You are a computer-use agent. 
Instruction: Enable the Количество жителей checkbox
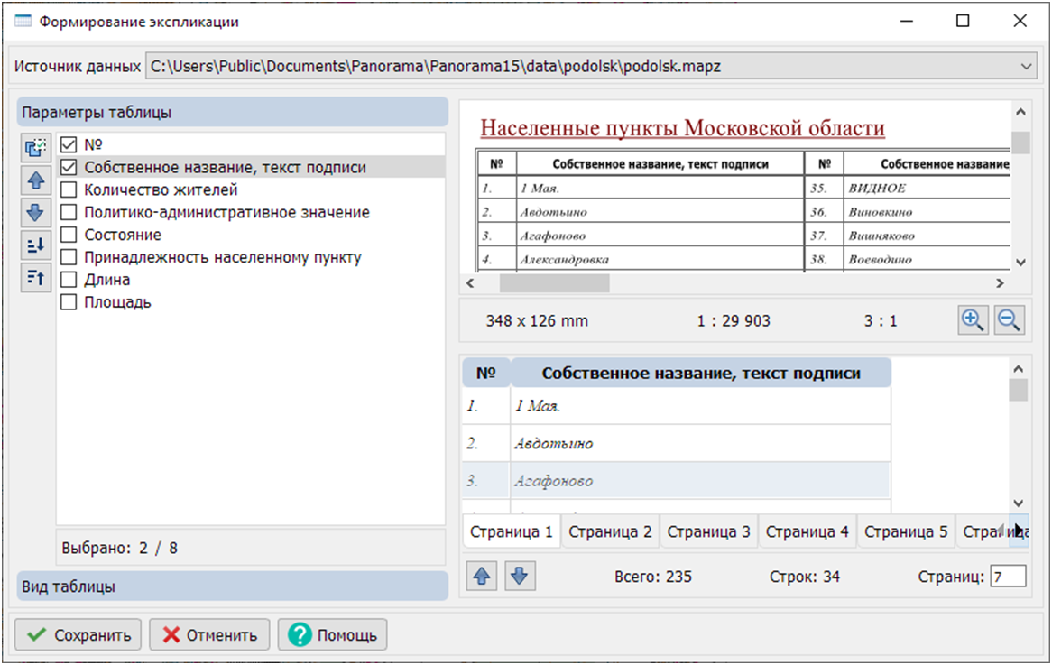68,189
